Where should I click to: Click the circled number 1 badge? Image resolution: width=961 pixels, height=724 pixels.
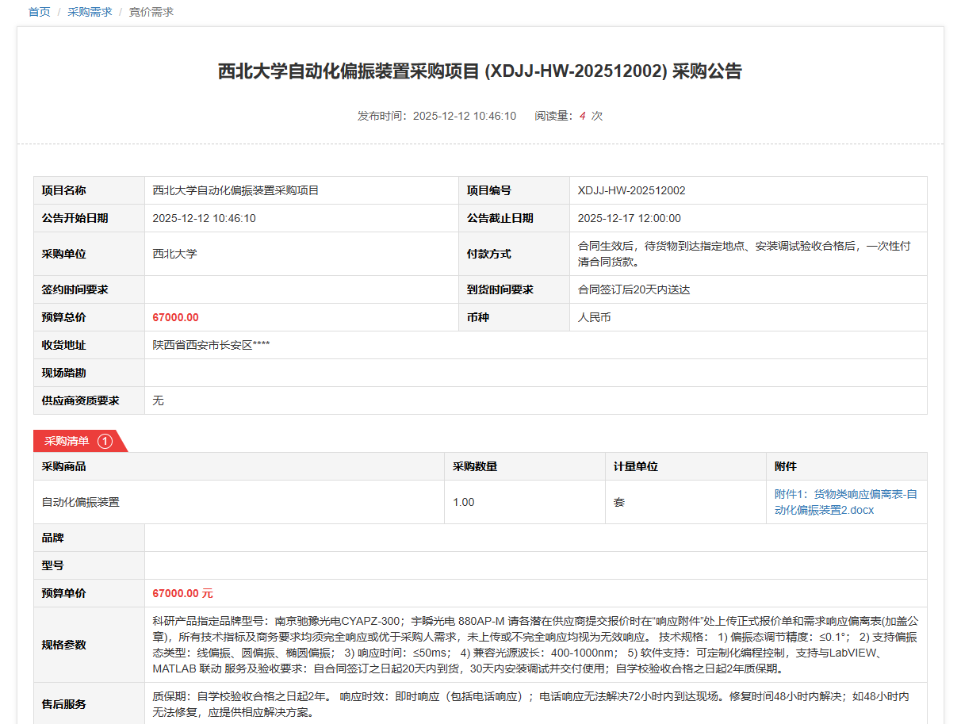pyautogui.click(x=105, y=441)
